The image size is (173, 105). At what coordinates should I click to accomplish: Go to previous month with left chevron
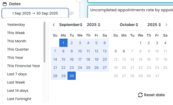(x=54, y=25)
